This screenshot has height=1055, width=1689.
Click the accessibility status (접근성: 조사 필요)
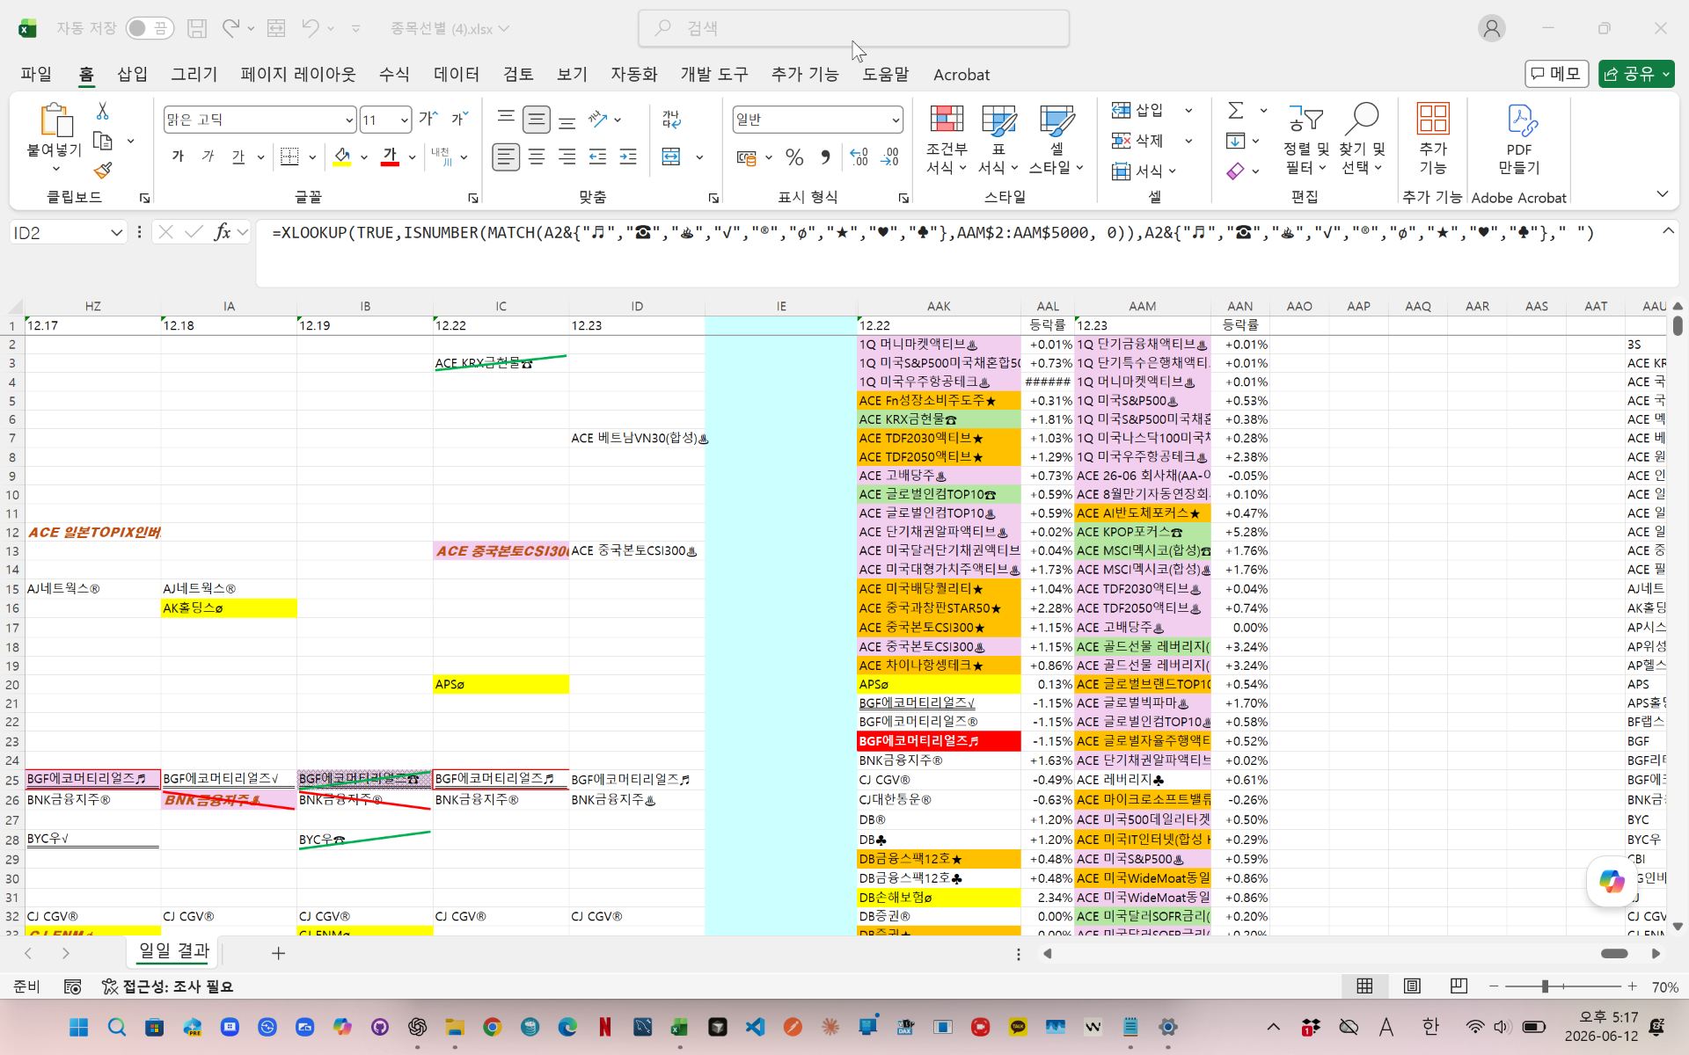[167, 986]
